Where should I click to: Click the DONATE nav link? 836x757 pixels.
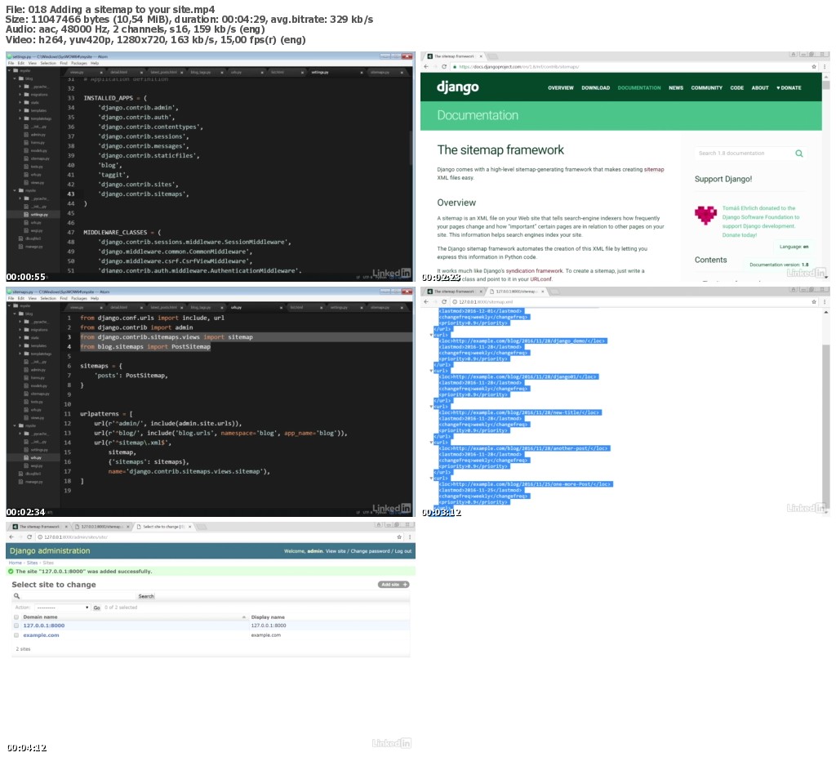pyautogui.click(x=789, y=88)
